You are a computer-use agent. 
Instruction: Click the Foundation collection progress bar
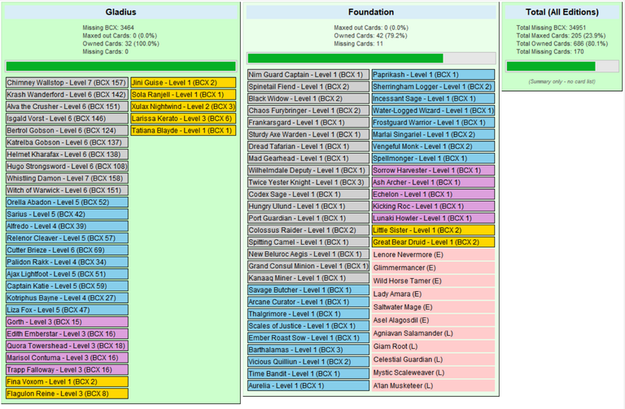[371, 59]
